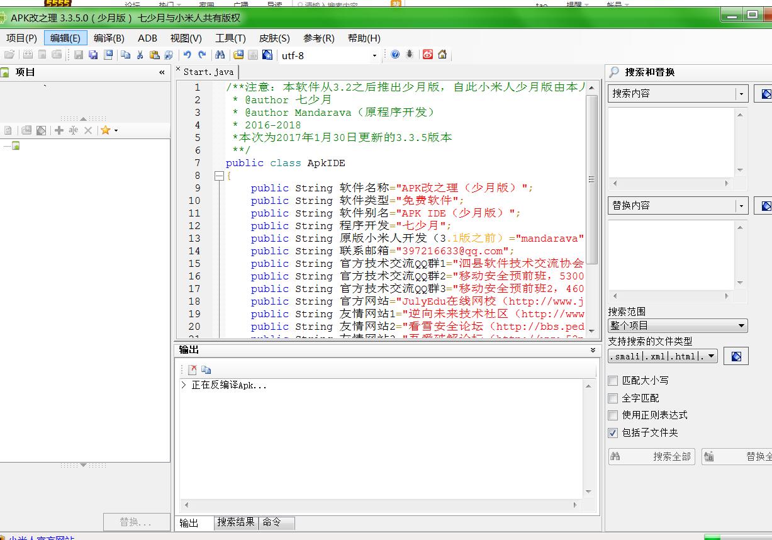Click the bug icon in the toolbar

pos(410,55)
